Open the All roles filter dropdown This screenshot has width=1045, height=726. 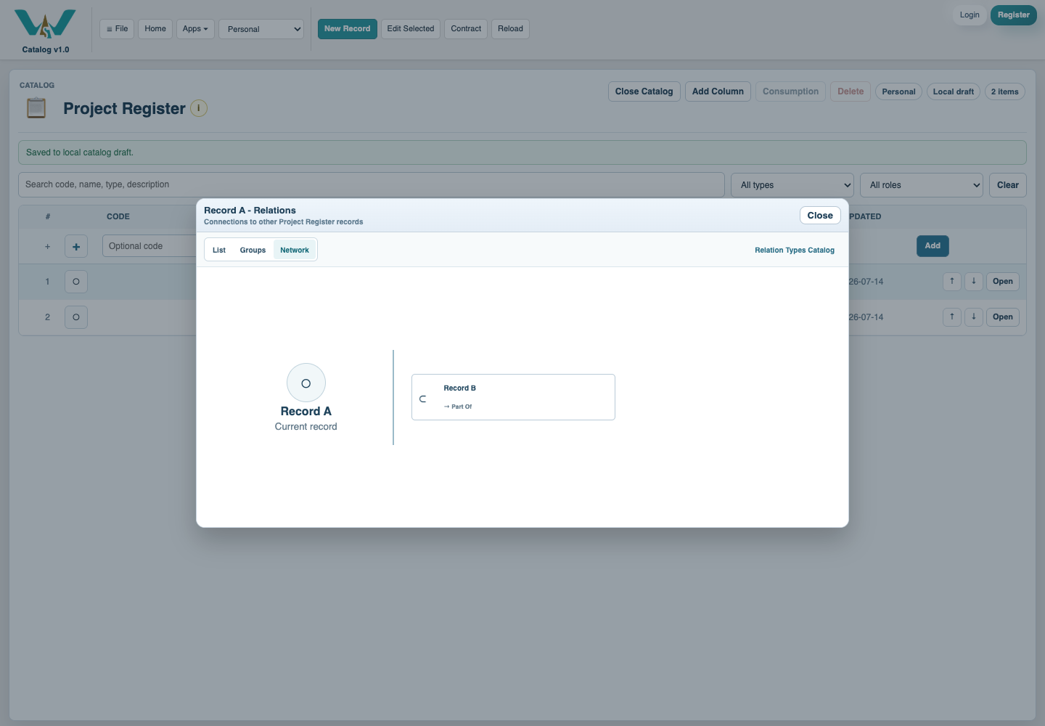(x=922, y=185)
